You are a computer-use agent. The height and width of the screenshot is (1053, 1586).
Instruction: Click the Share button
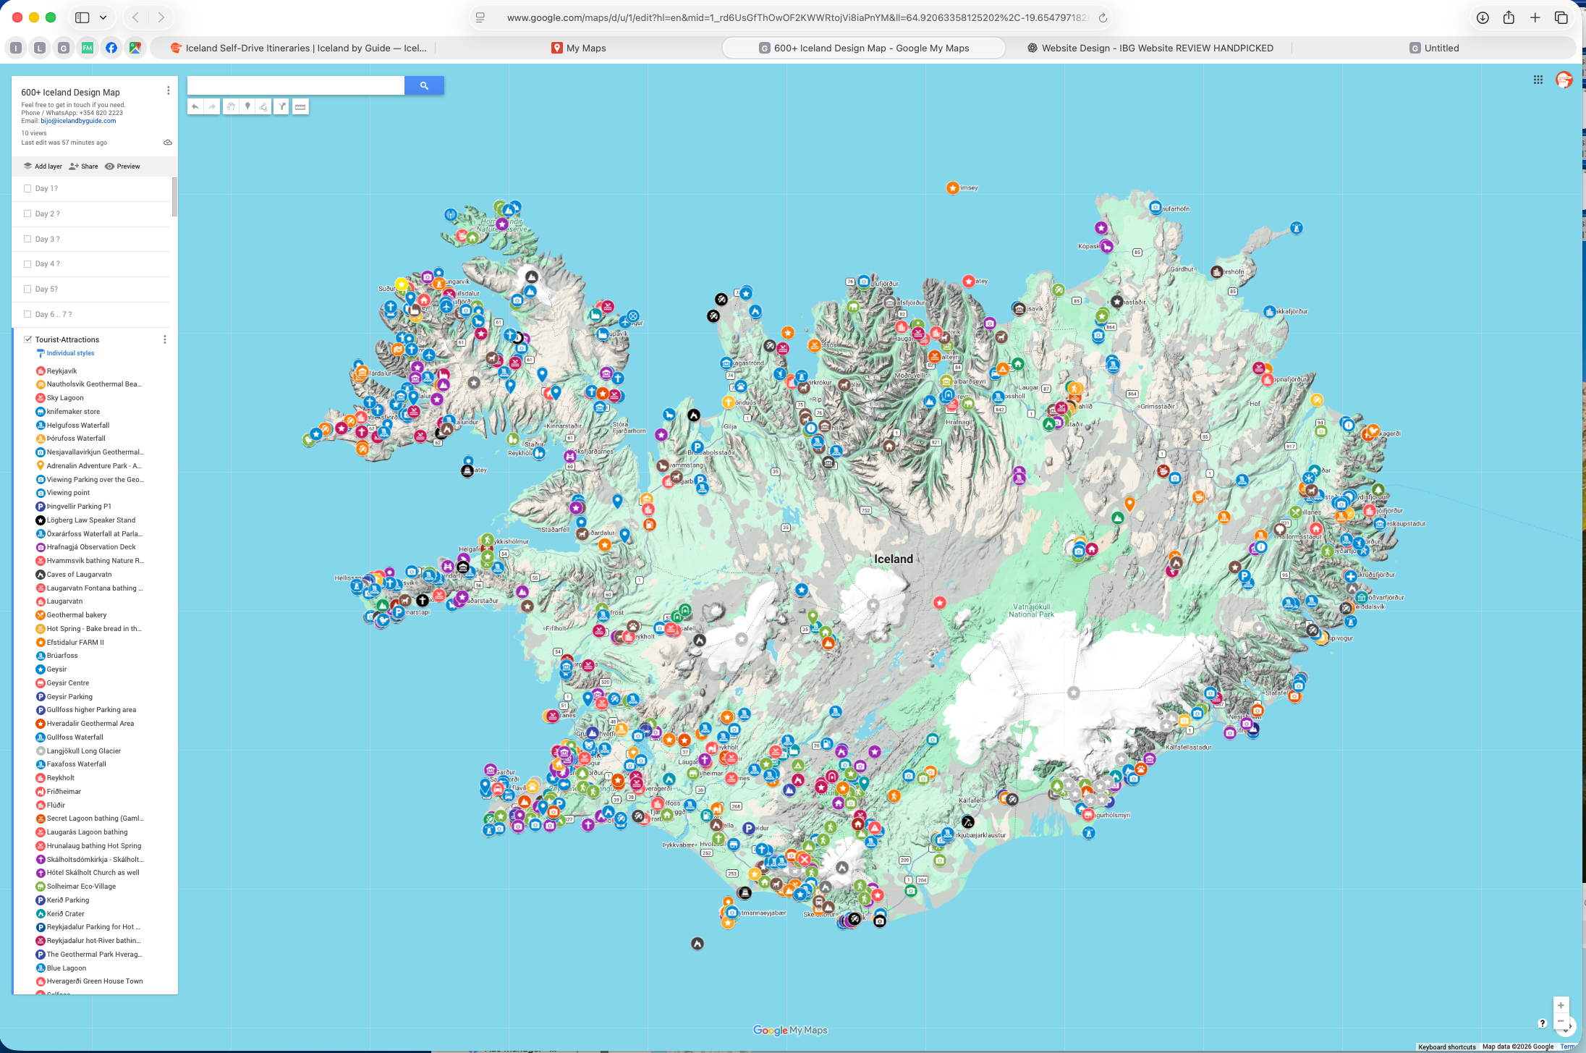tap(83, 166)
